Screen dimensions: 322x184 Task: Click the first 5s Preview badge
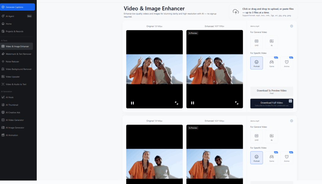click(x=193, y=33)
